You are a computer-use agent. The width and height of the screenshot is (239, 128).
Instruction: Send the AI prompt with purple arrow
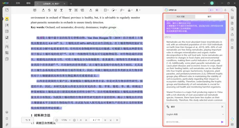tap(222, 122)
